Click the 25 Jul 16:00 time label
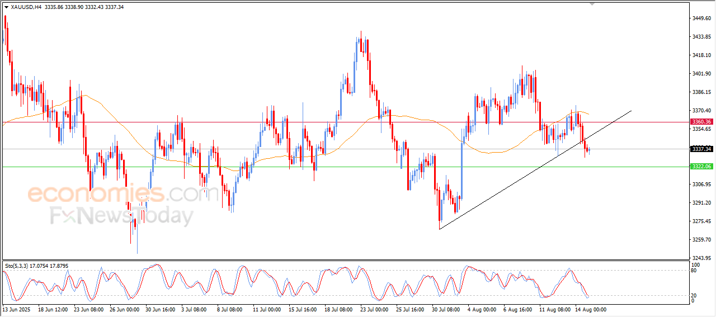 [x=410, y=309]
